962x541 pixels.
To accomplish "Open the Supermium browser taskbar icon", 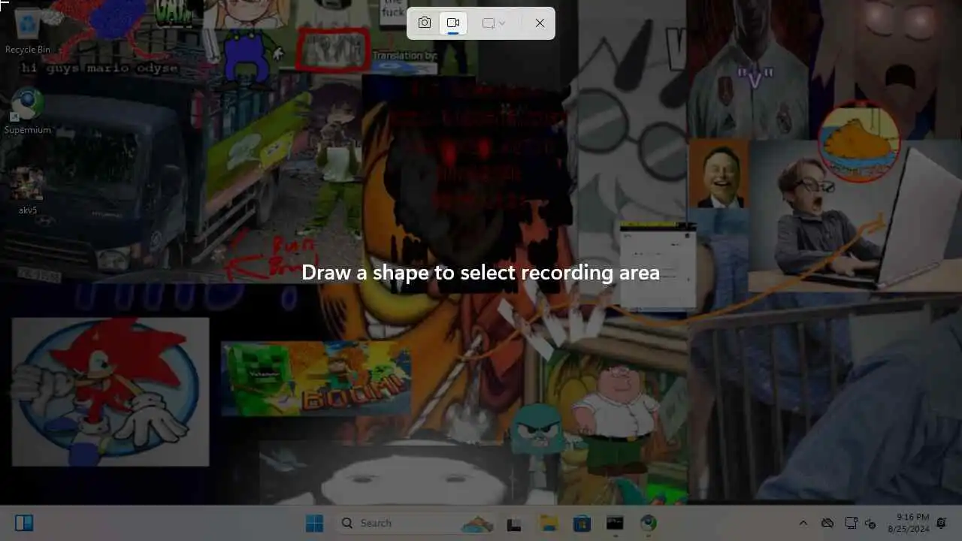I will (649, 523).
